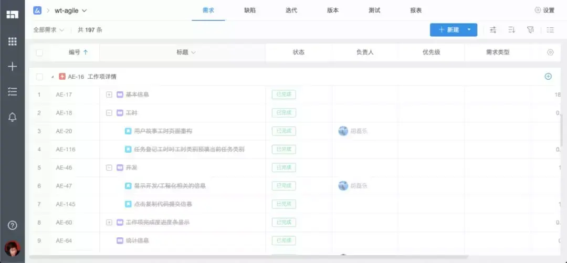Open the sort order icon
Image resolution: width=567 pixels, height=263 pixels.
pos(511,30)
